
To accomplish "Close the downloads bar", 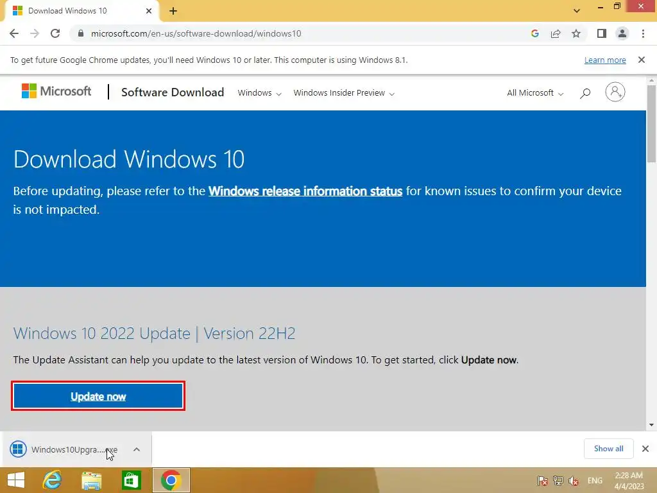I will pos(645,449).
